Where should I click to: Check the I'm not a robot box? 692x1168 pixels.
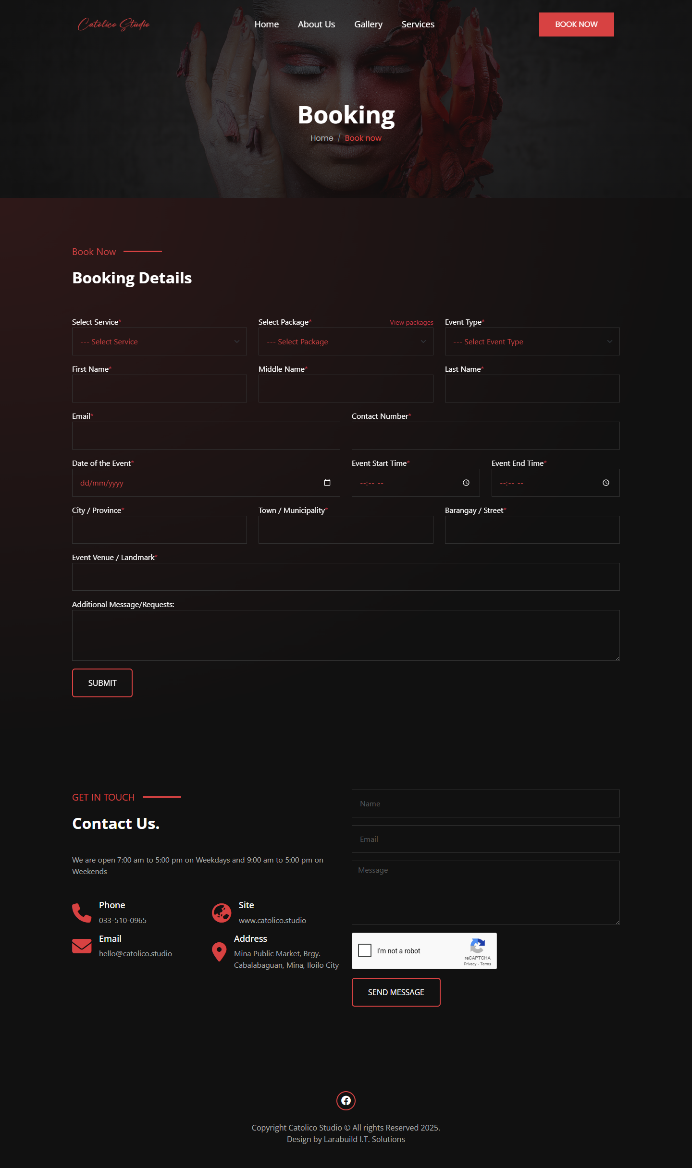(x=365, y=950)
